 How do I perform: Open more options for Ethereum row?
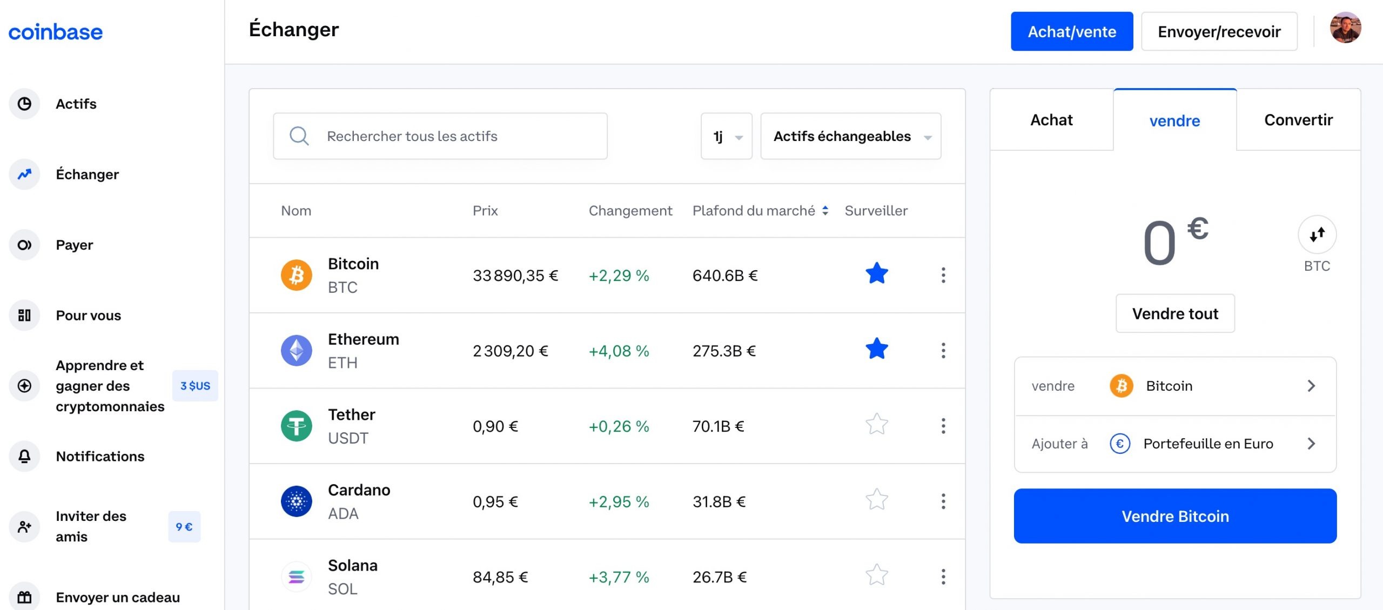pos(943,351)
